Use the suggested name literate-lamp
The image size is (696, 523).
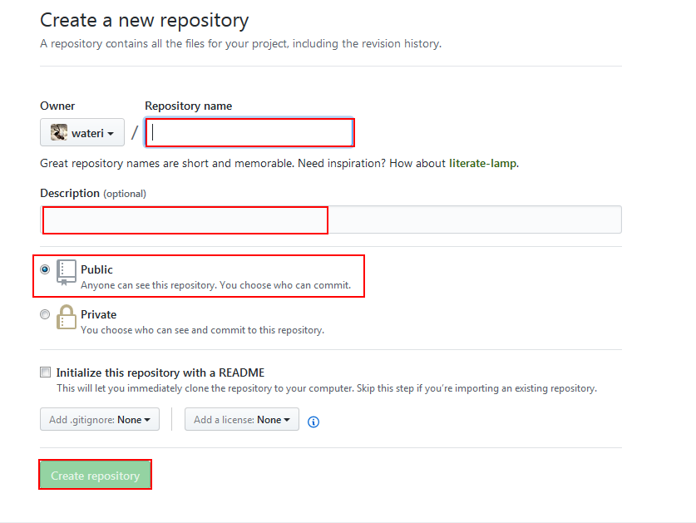[482, 163]
